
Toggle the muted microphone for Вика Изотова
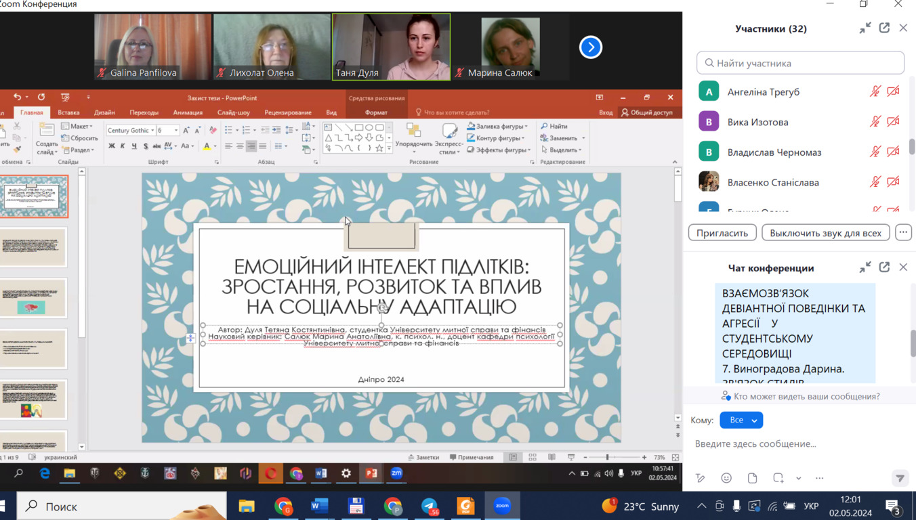(875, 122)
